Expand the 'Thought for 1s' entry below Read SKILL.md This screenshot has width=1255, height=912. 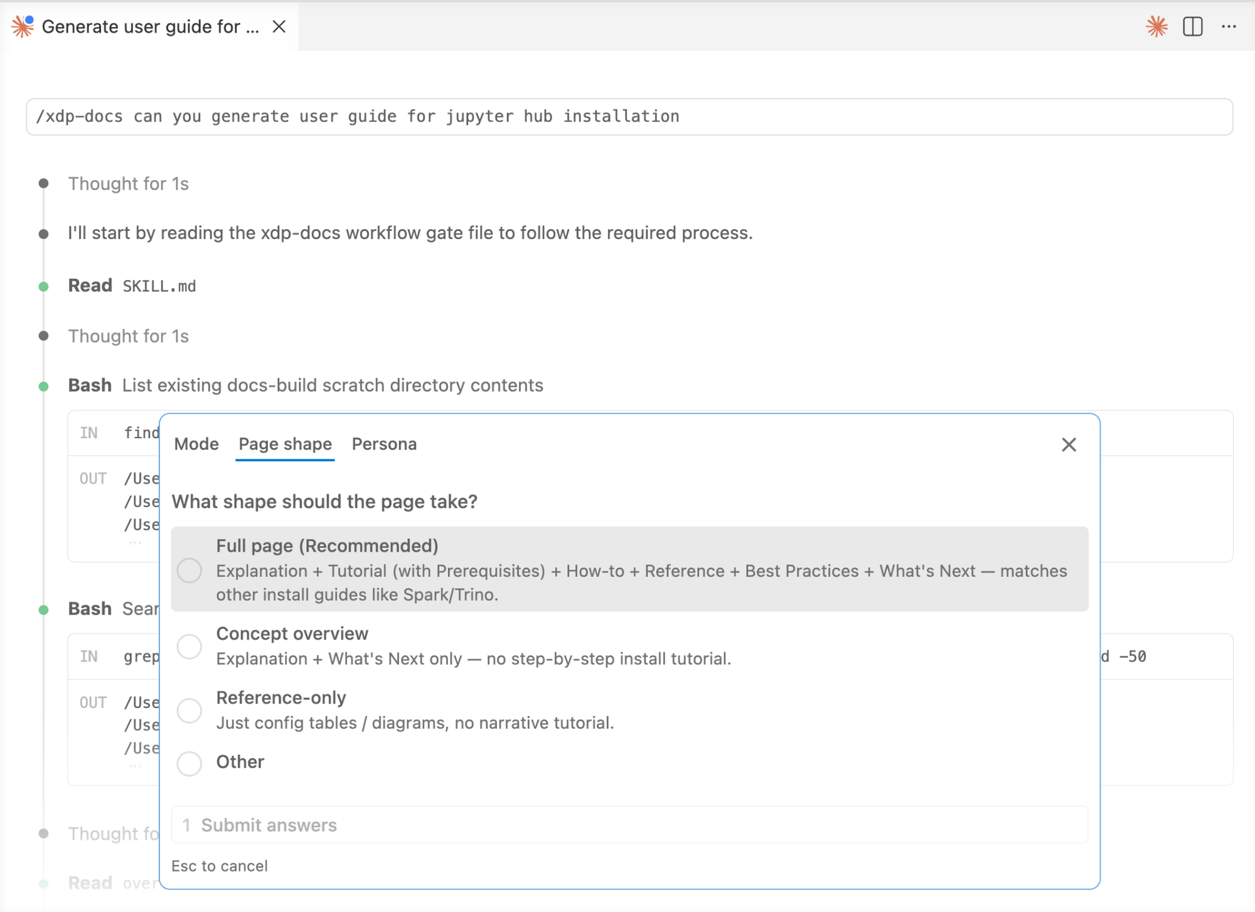click(x=128, y=336)
